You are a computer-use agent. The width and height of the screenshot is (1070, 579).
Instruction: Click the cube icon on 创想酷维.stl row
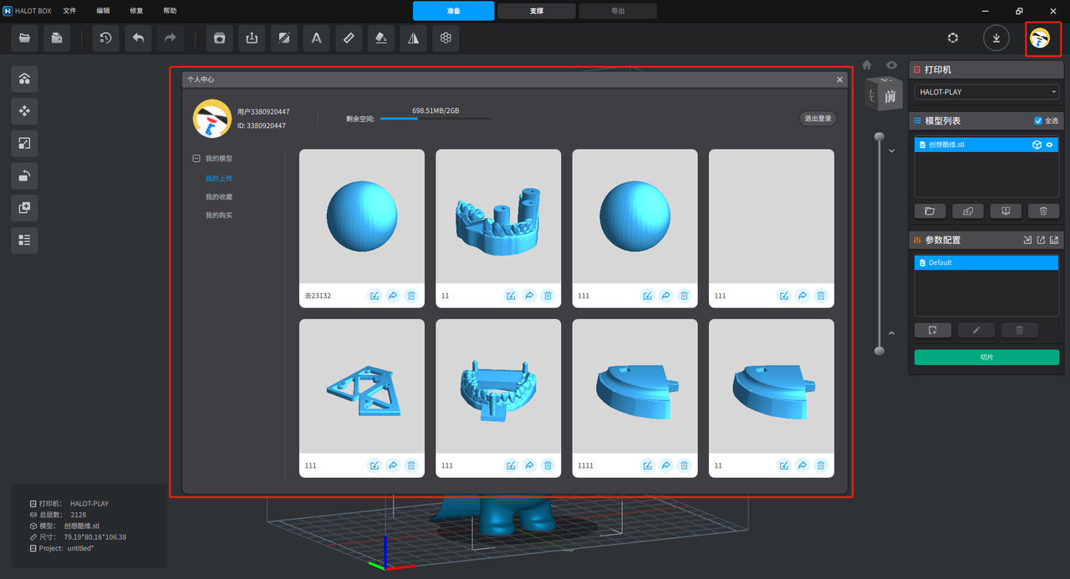(x=1037, y=145)
